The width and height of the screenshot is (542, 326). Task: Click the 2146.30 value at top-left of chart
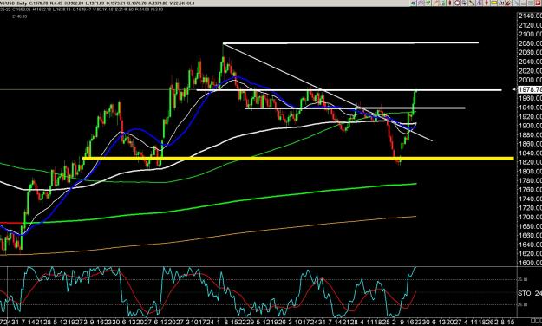pyautogui.click(x=19, y=16)
